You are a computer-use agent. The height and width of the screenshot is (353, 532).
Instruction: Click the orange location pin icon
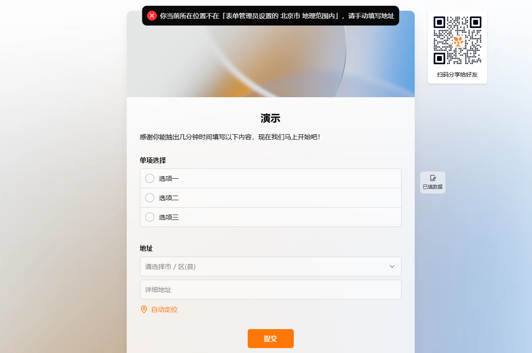click(144, 309)
